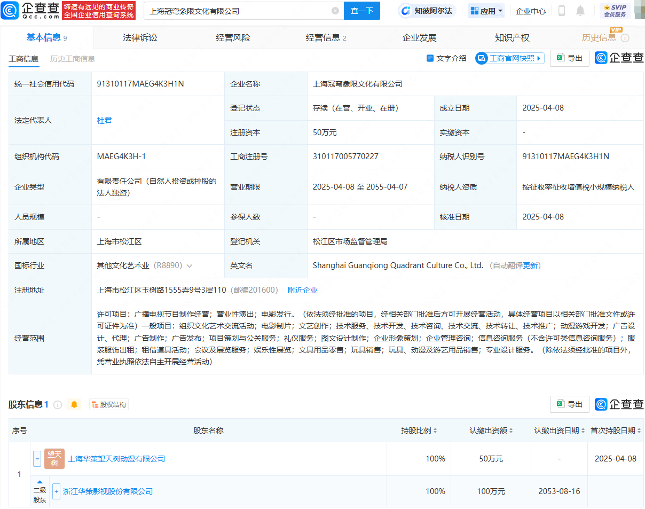Switch to the 知识产权 tab

(512, 37)
